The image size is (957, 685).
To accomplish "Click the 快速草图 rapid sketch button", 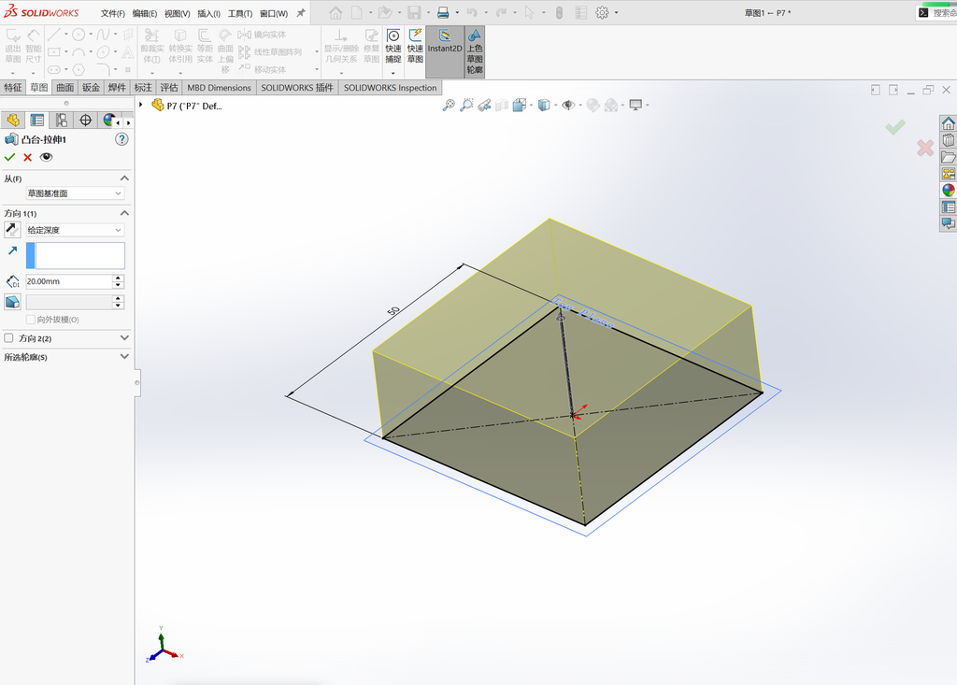I will coord(415,46).
